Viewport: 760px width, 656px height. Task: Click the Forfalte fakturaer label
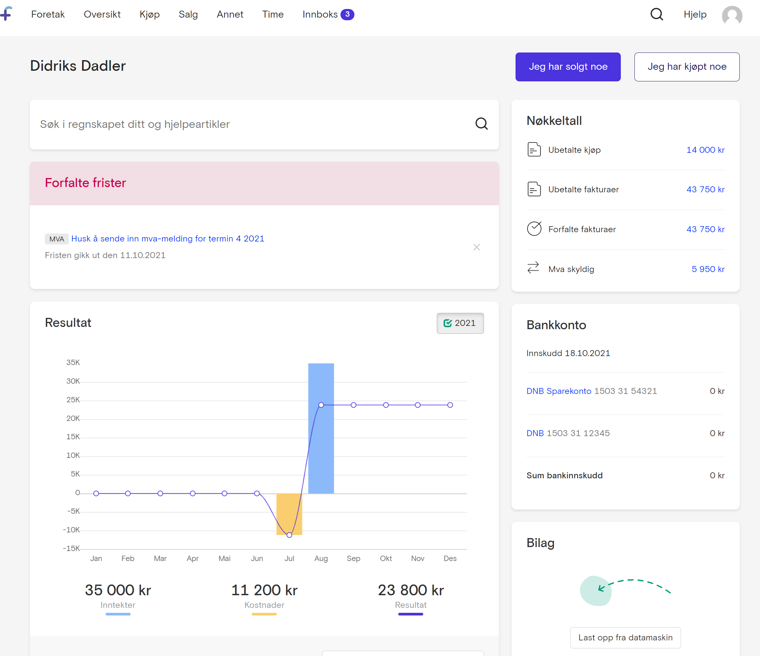pyautogui.click(x=582, y=229)
